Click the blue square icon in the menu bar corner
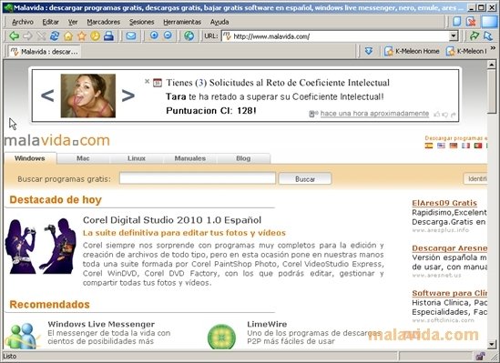The image size is (500, 363). [x=489, y=21]
